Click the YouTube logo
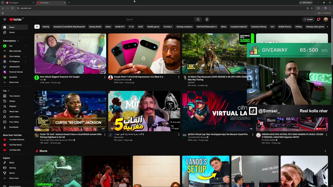This screenshot has width=333, height=187. tap(16, 19)
